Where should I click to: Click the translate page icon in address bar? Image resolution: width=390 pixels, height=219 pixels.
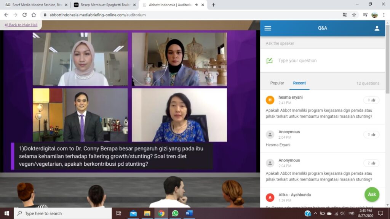[344, 15]
